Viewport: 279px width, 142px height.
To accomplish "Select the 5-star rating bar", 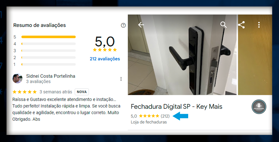I will pyautogui.click(x=49, y=37).
